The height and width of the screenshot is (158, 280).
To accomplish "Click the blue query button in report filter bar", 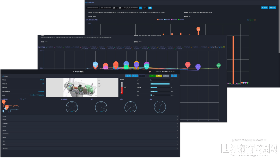I will click(x=150, y=8).
